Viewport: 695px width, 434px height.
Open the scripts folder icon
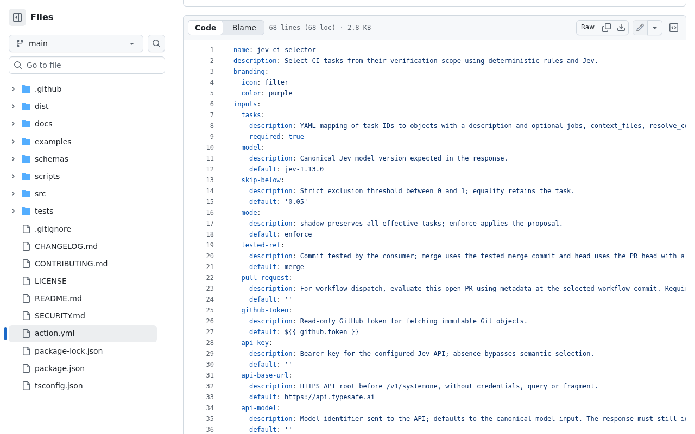coord(26,176)
